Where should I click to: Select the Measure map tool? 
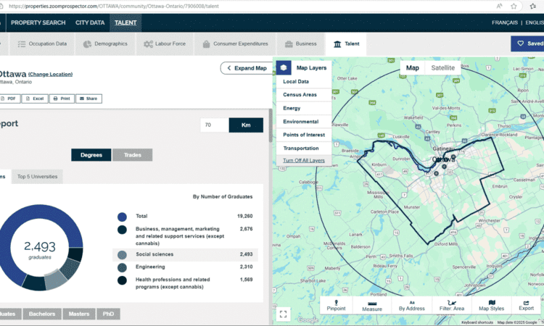(372, 305)
